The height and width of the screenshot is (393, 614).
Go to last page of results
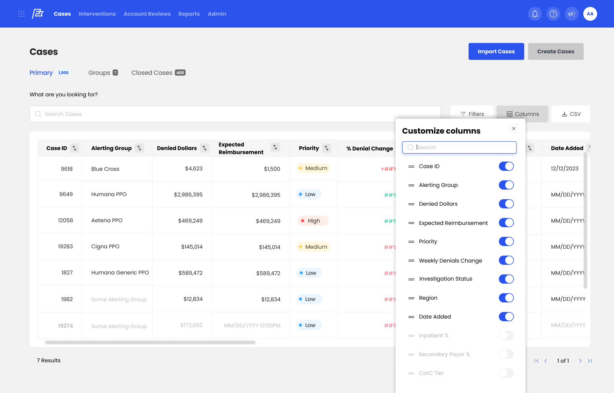590,361
